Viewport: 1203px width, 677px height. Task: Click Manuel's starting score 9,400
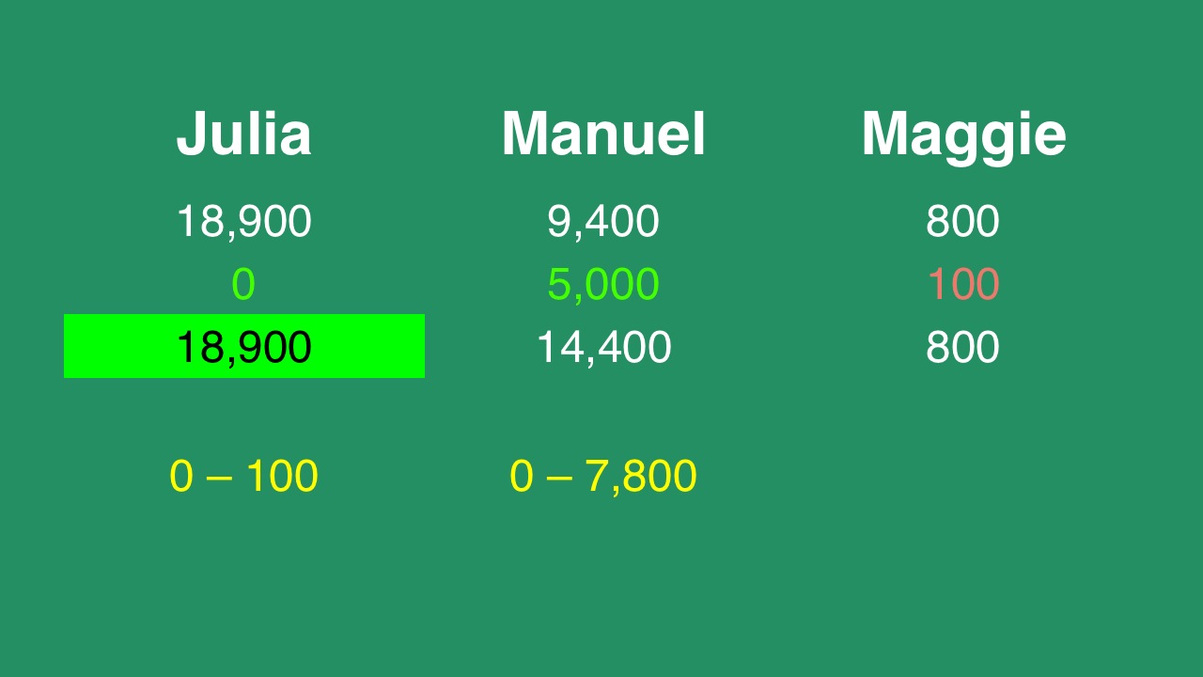click(603, 222)
